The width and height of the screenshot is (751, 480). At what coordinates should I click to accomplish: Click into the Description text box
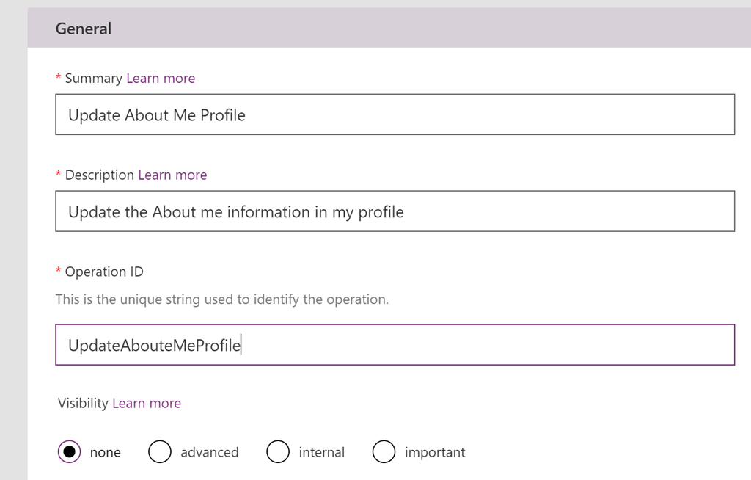point(395,211)
